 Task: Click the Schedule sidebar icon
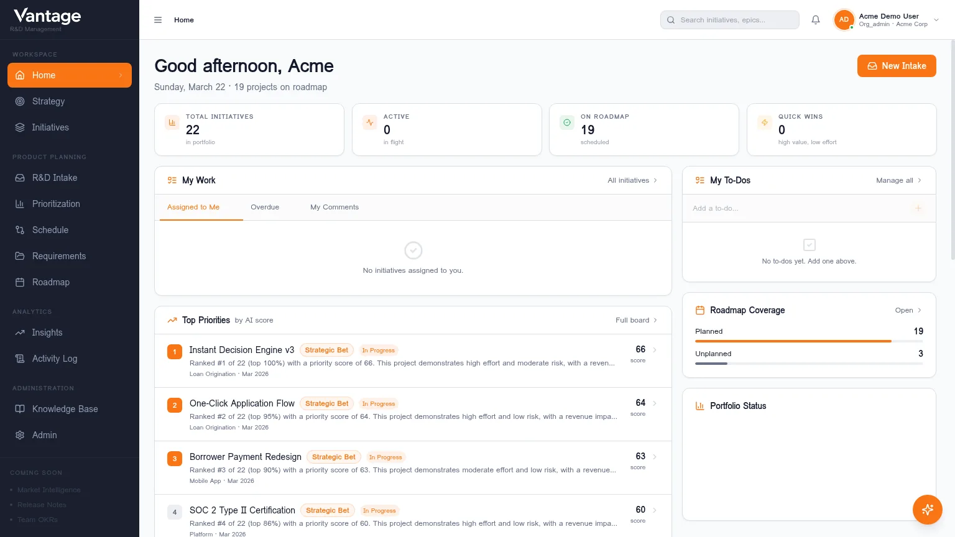20,230
